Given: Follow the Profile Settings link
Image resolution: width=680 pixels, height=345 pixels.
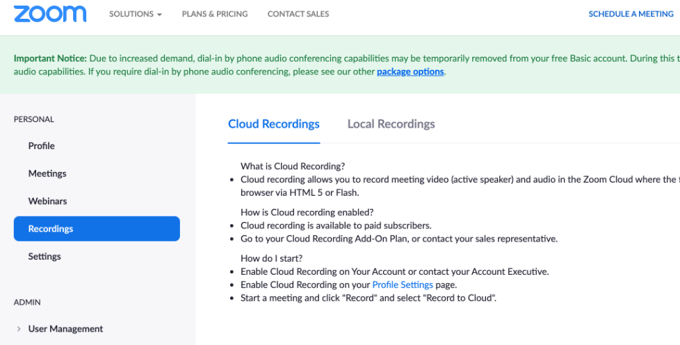Looking at the screenshot, I should click(403, 285).
